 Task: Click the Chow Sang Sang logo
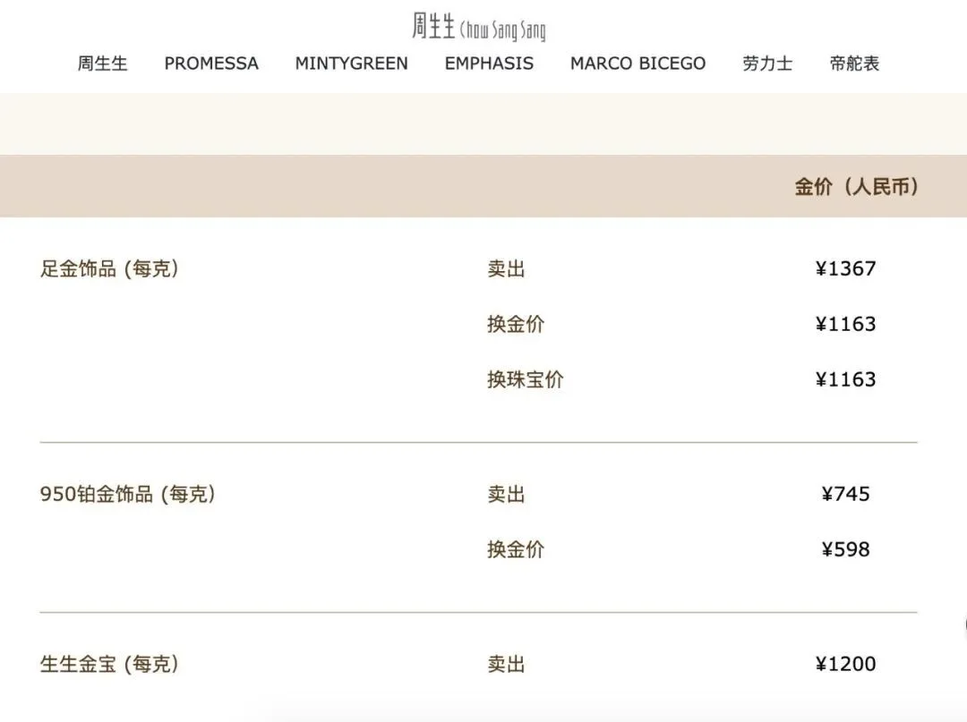tap(476, 24)
